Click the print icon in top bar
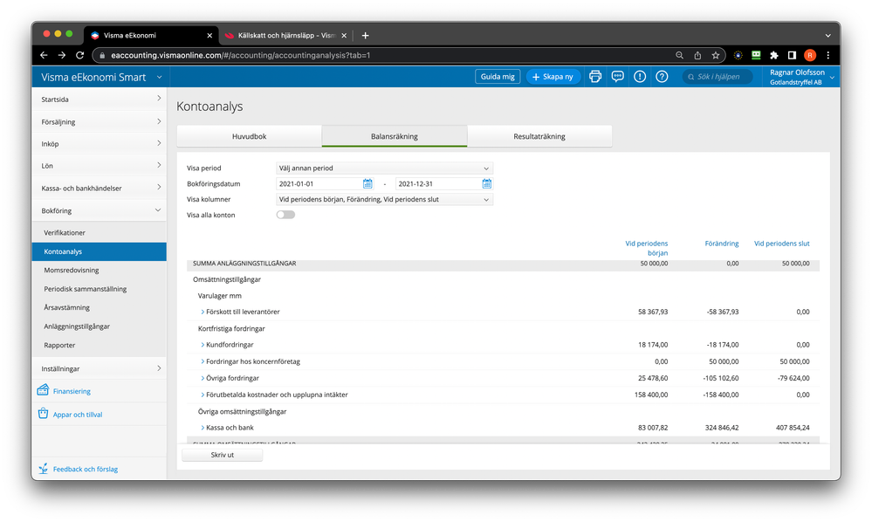This screenshot has width=872, height=522. point(595,77)
